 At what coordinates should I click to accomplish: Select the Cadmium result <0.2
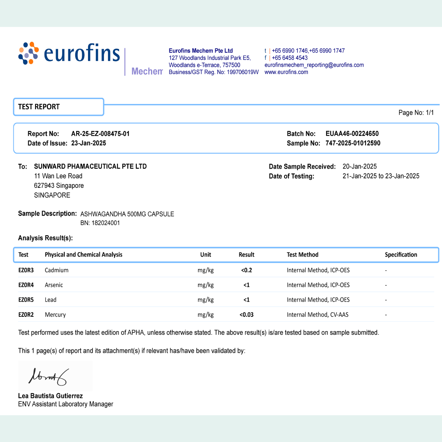[x=246, y=270]
